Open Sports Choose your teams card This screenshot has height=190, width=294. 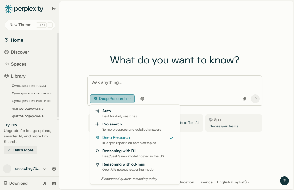[234, 123]
